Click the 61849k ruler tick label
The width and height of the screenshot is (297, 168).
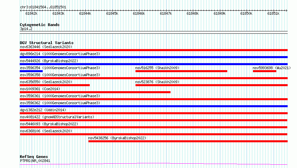220,13
